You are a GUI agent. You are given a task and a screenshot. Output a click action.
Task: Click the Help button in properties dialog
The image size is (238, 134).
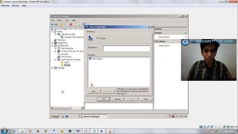click(x=146, y=99)
